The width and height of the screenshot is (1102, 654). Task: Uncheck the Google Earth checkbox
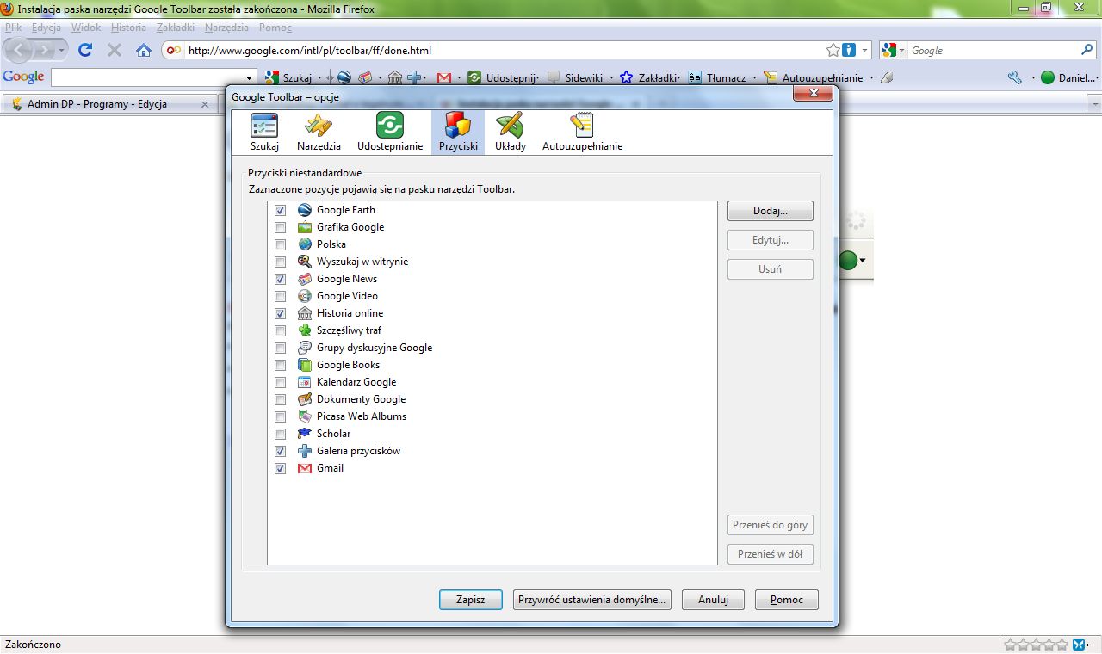(280, 210)
